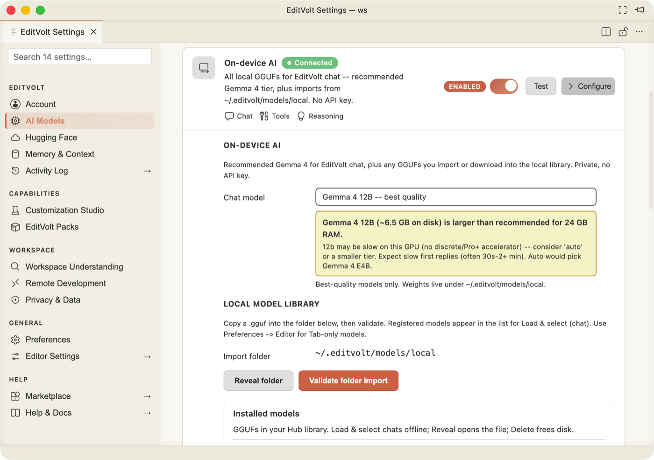Click the Tools capability wrench icon
This screenshot has height=460, width=654.
coord(264,116)
